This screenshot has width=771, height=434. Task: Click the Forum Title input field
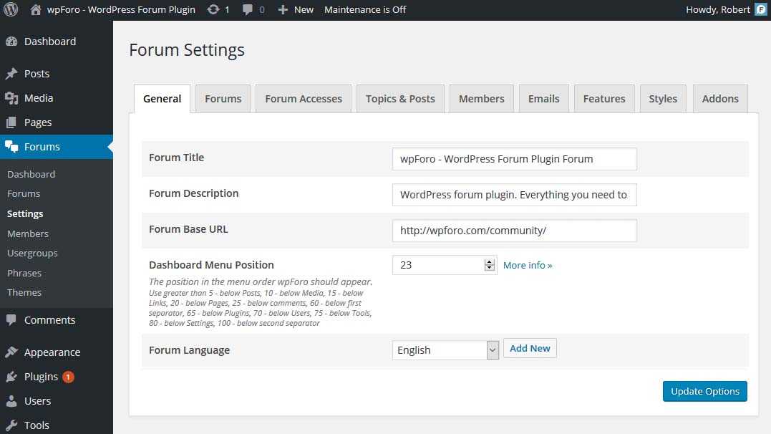pyautogui.click(x=514, y=159)
